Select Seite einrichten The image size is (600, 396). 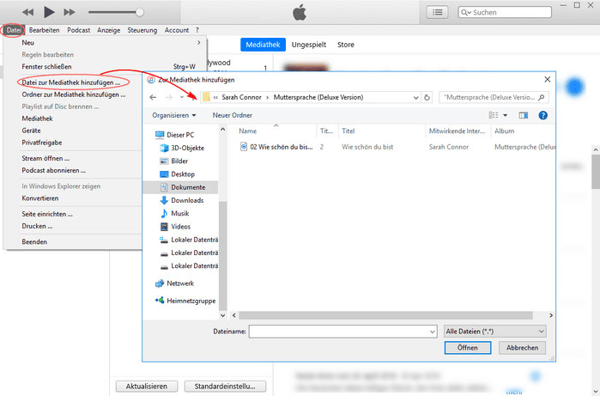pyautogui.click(x=47, y=214)
